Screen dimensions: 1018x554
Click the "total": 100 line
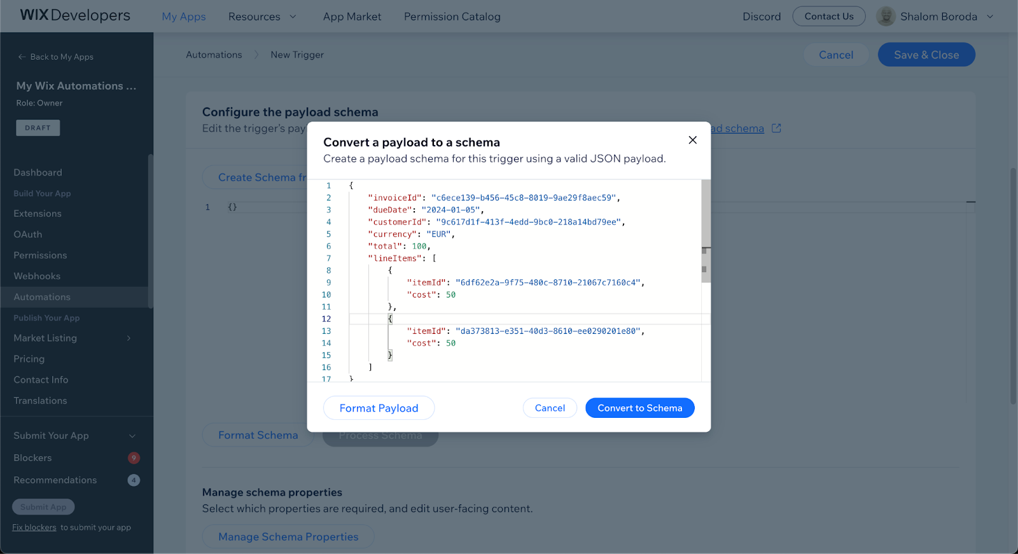(399, 246)
